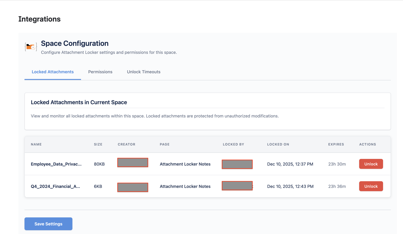Click the Save Settings button

coord(48,224)
